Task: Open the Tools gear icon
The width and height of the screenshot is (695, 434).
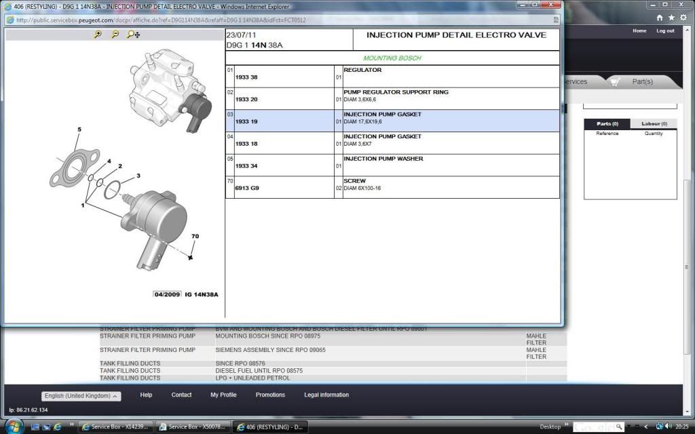Action: coord(683,17)
